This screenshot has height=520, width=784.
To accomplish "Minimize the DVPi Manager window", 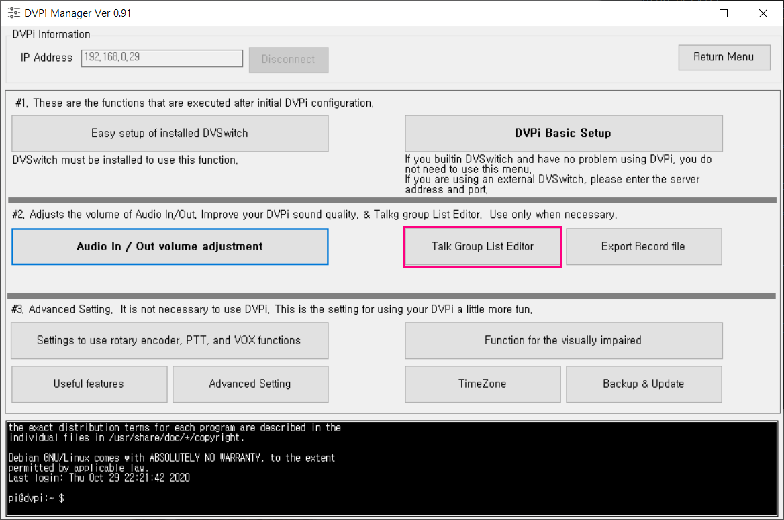I will click(x=685, y=13).
